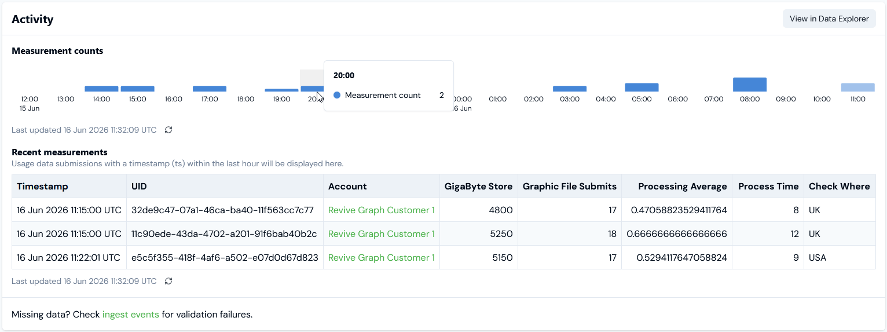Open Revive Graph Customer 1 for UID e5c5f355

[382, 258]
